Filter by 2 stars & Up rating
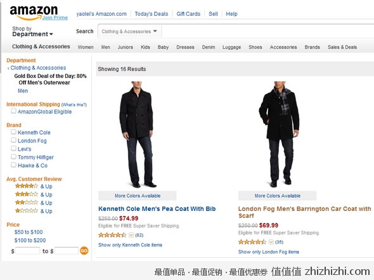Viewport: 374px width, 280px height. click(34, 203)
